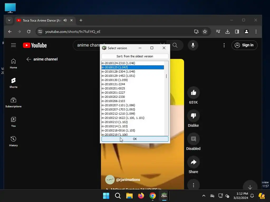Image resolution: width=270 pixels, height=202 pixels.
Task: Search with voice microphone button
Action: 193,45
